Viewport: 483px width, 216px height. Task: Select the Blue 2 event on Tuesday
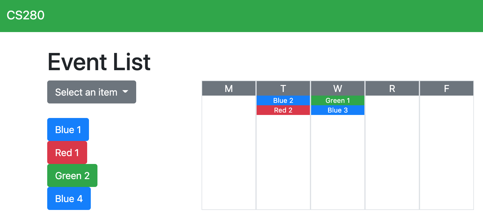point(283,100)
